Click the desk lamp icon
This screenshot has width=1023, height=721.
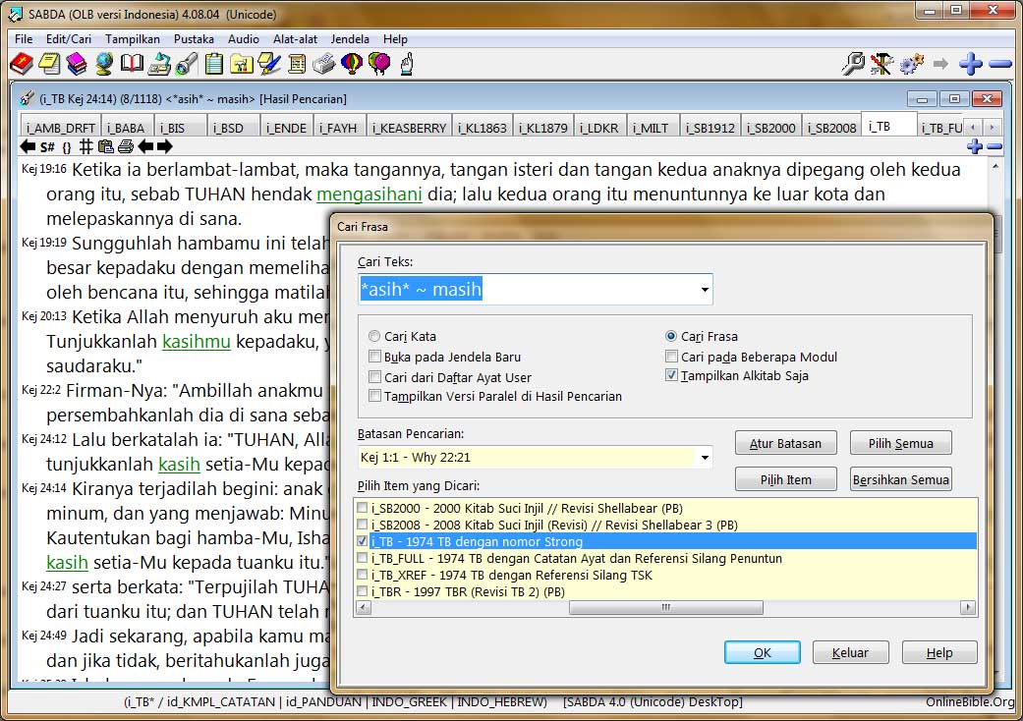click(159, 64)
